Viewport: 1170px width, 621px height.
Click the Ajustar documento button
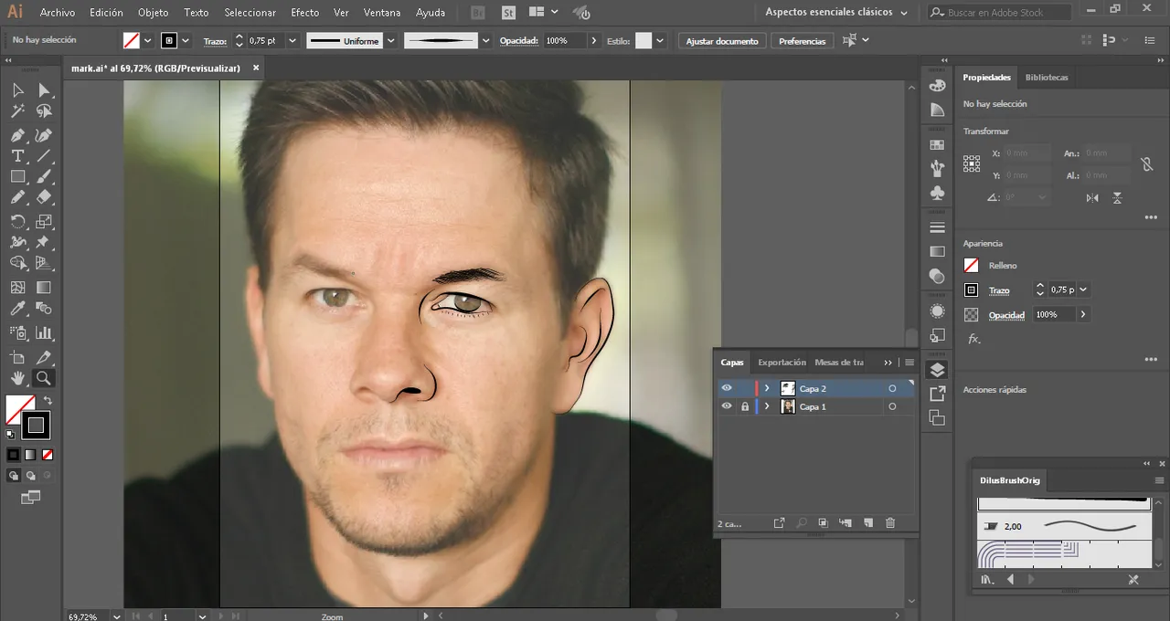(x=722, y=41)
